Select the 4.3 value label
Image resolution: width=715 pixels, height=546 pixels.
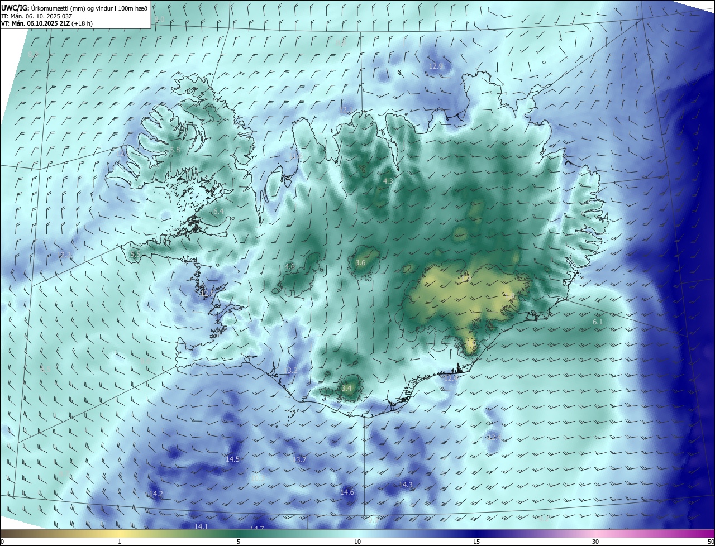[388, 181]
